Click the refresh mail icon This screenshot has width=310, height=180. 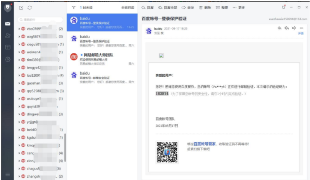(30, 7)
